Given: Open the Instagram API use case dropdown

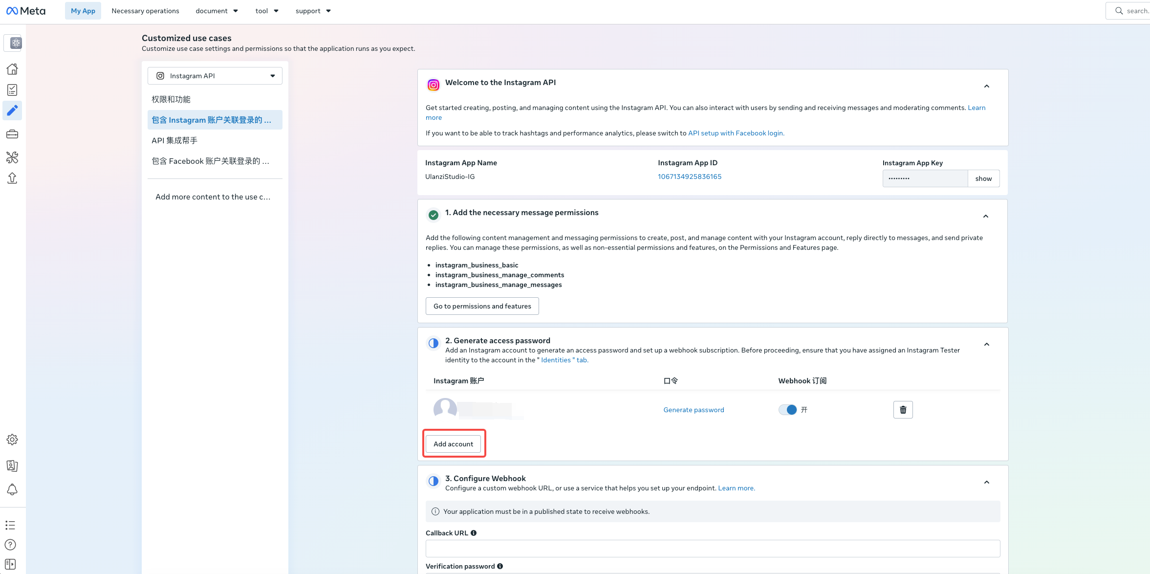Looking at the screenshot, I should coord(215,76).
